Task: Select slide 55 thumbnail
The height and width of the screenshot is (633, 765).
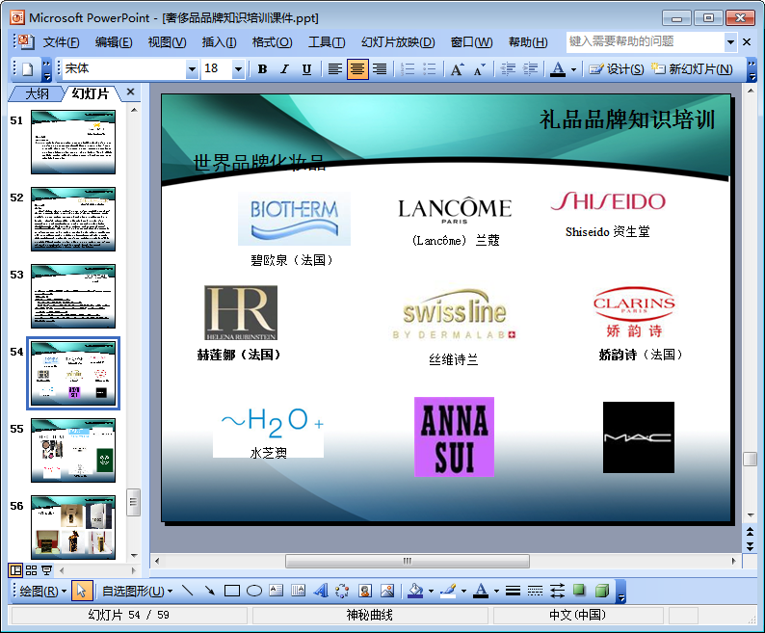Action: pyautogui.click(x=73, y=451)
